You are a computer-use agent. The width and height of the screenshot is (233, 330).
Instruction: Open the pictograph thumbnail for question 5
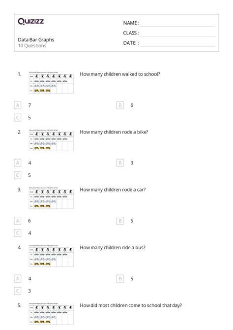(51, 314)
